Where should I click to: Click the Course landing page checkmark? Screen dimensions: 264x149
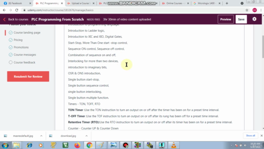point(11,32)
